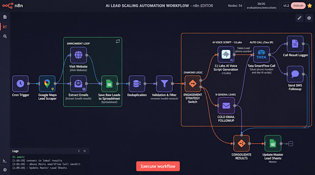The height and width of the screenshot is (175, 315).
Task: Select Update Master Lead Sheets node
Action: [272, 143]
